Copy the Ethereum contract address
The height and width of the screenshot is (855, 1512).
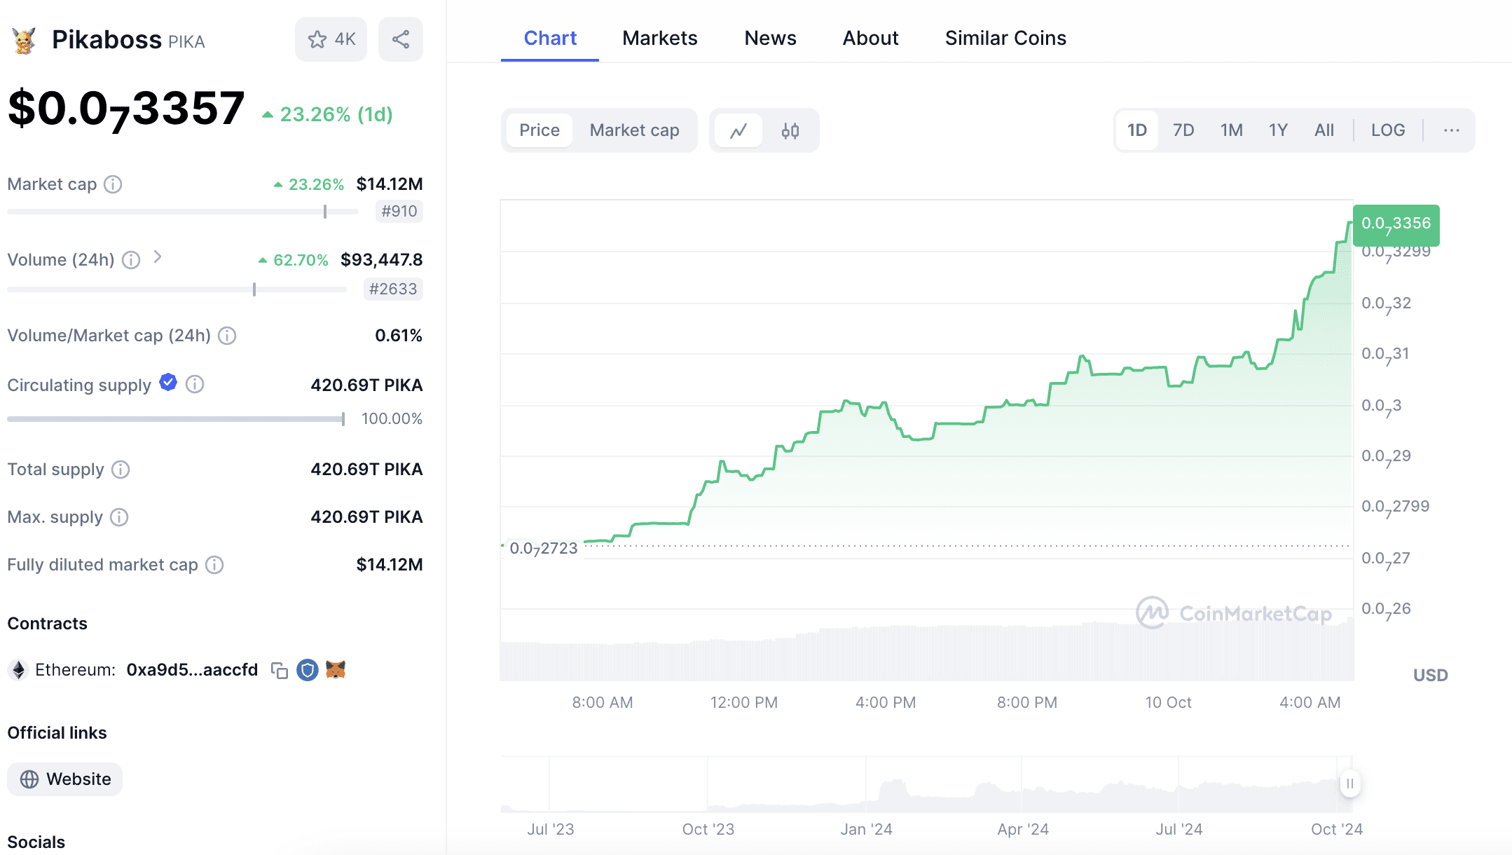pyautogui.click(x=280, y=671)
